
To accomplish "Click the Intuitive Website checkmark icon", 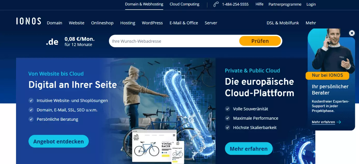I will pyautogui.click(x=31, y=101).
